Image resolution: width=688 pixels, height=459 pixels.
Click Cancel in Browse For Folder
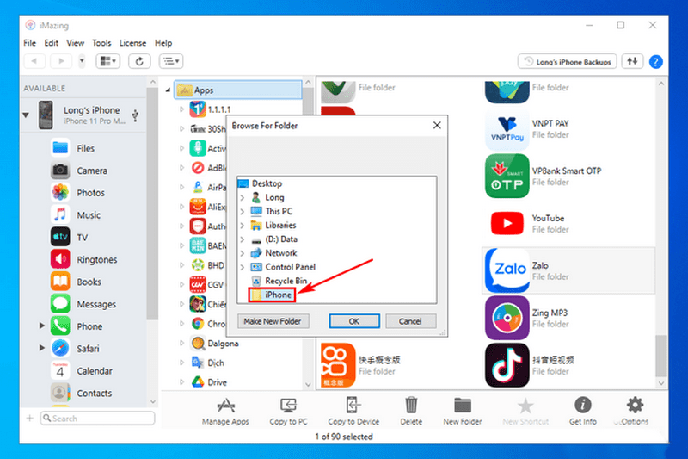pos(410,321)
